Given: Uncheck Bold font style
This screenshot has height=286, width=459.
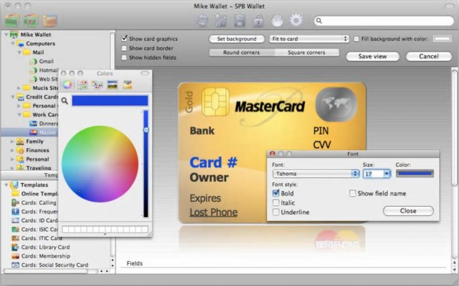Looking at the screenshot, I should [x=276, y=193].
